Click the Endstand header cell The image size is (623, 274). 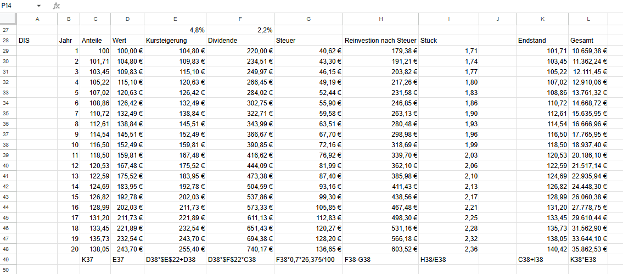click(x=542, y=41)
